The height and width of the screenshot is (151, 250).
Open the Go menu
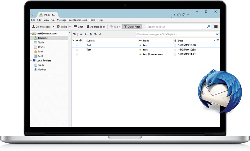pos(53,20)
